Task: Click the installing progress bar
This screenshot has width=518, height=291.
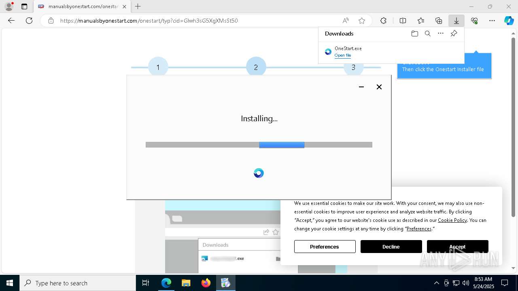Action: (259, 145)
